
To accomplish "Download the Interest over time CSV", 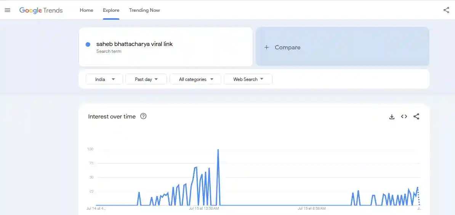I will click(392, 117).
